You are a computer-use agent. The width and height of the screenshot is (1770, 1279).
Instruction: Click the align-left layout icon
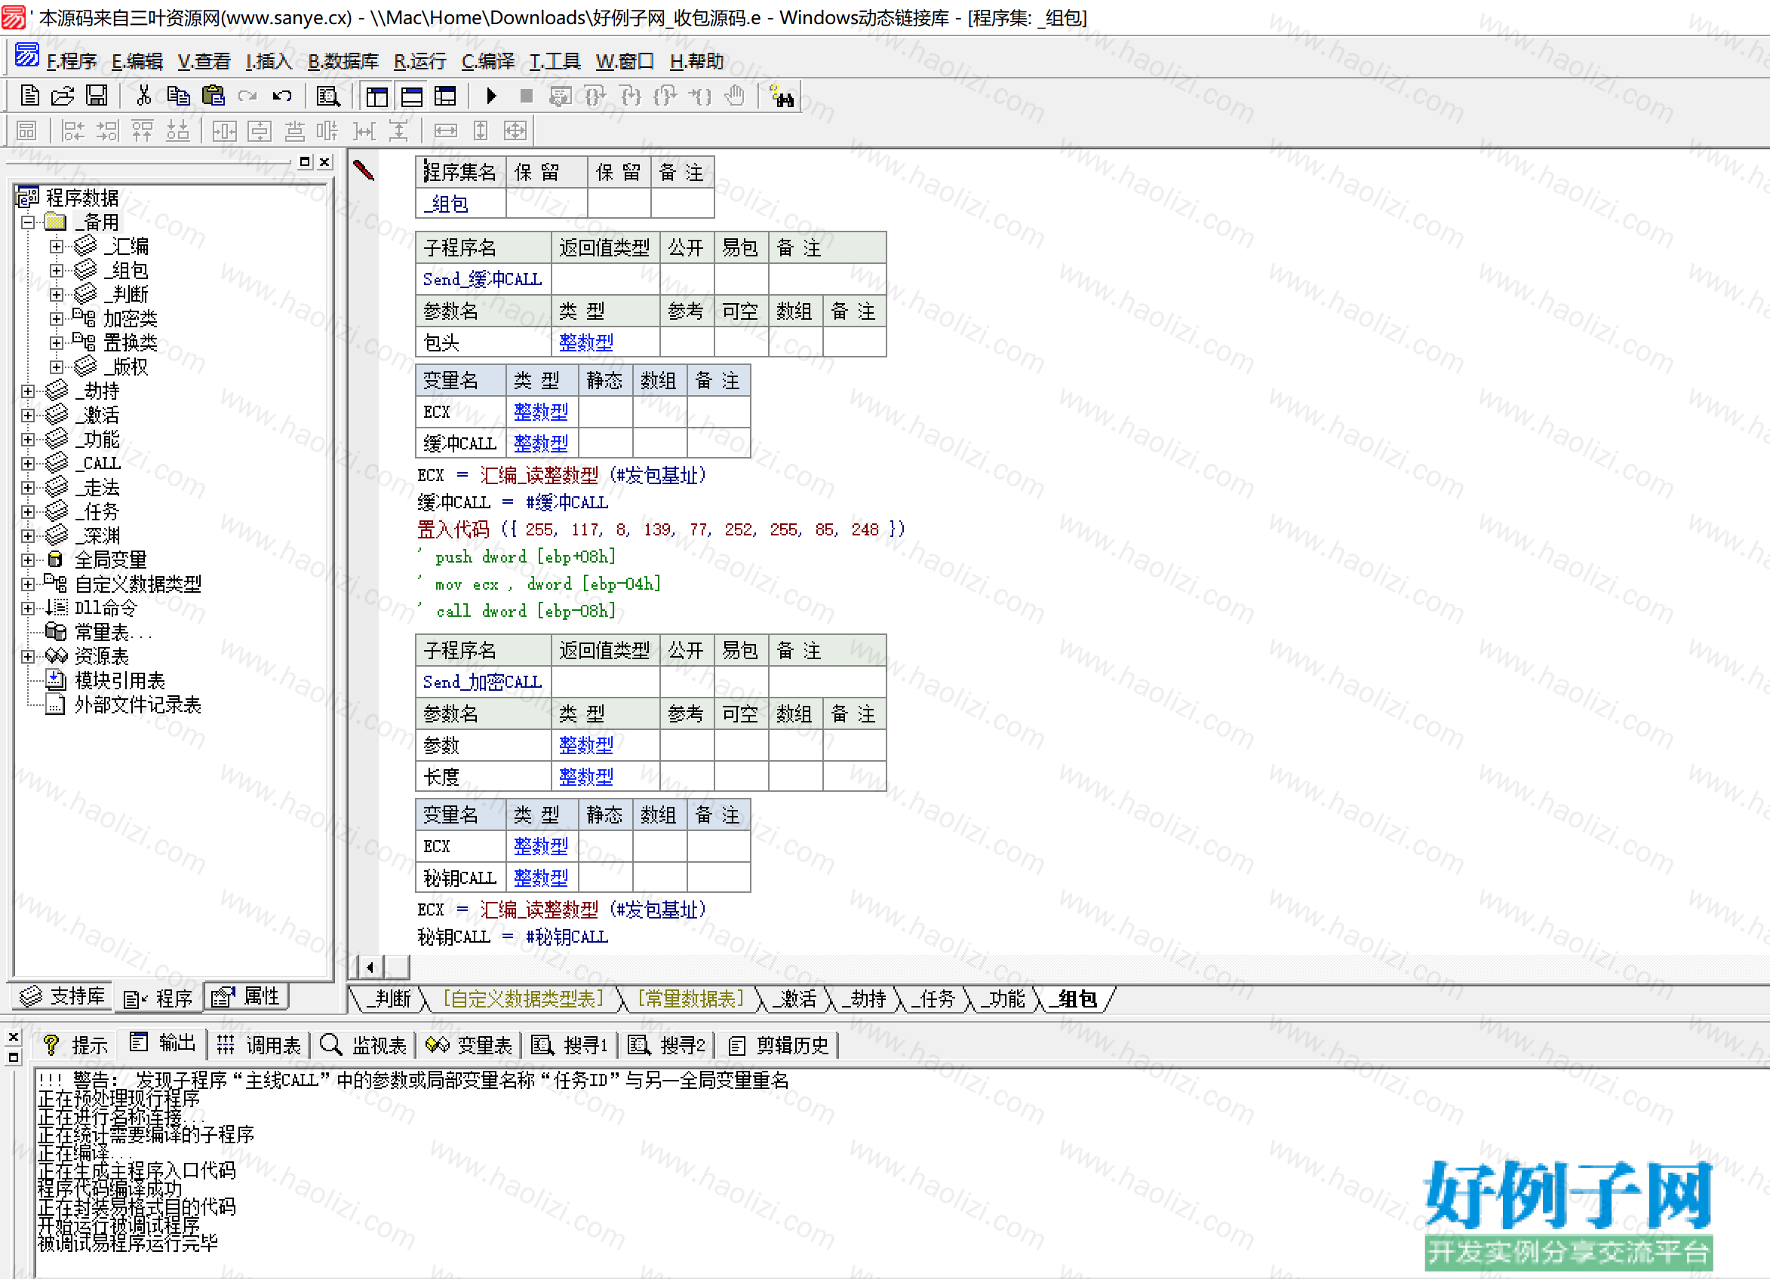point(73,131)
